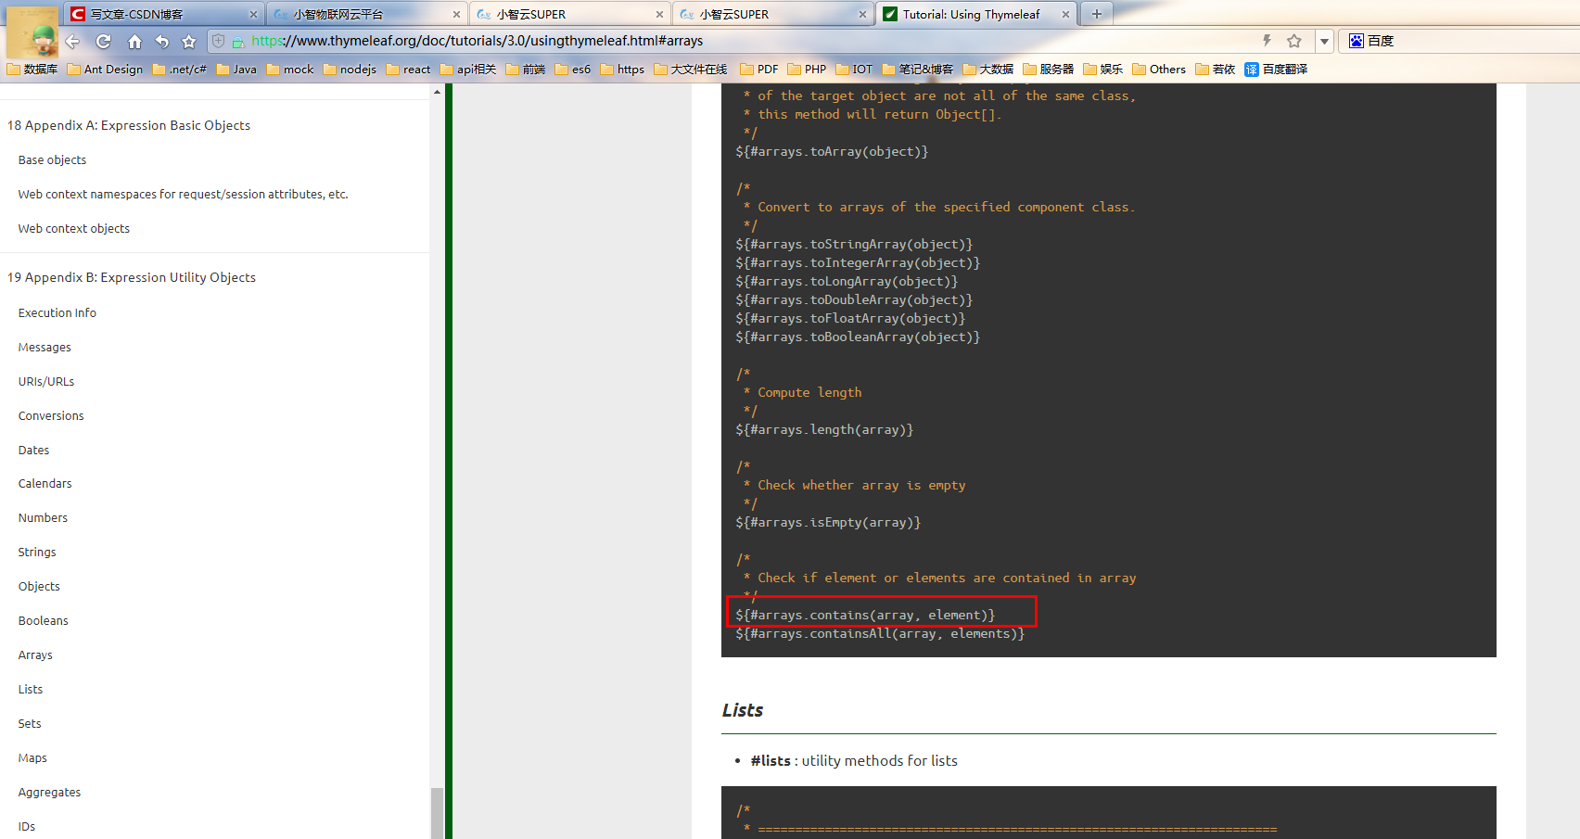This screenshot has width=1580, height=839.
Task: Open PHP bookmark folder
Action: coord(807,69)
